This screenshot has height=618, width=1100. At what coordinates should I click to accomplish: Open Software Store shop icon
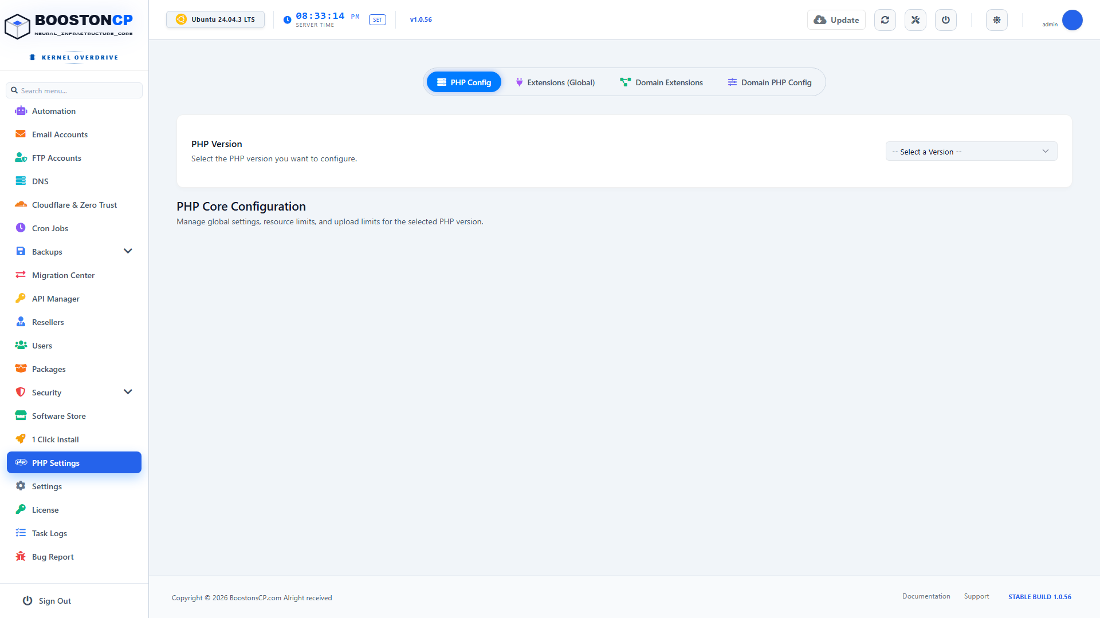[x=21, y=415]
